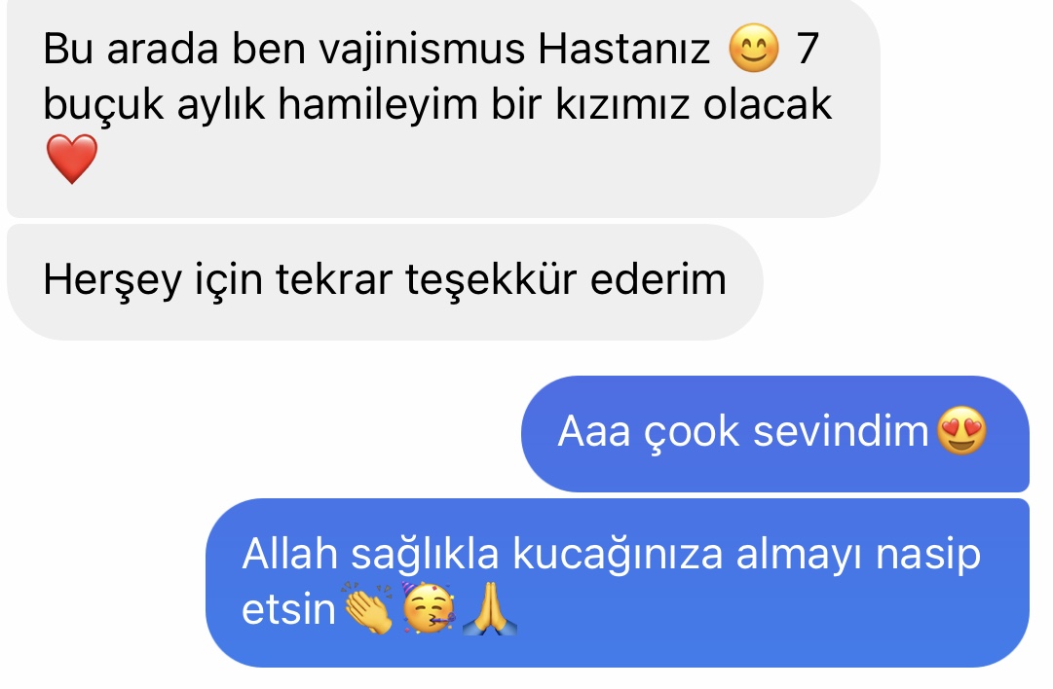Tap the word 'Hastanız'
Viewport: 1053px width, 689px height.
click(623, 49)
